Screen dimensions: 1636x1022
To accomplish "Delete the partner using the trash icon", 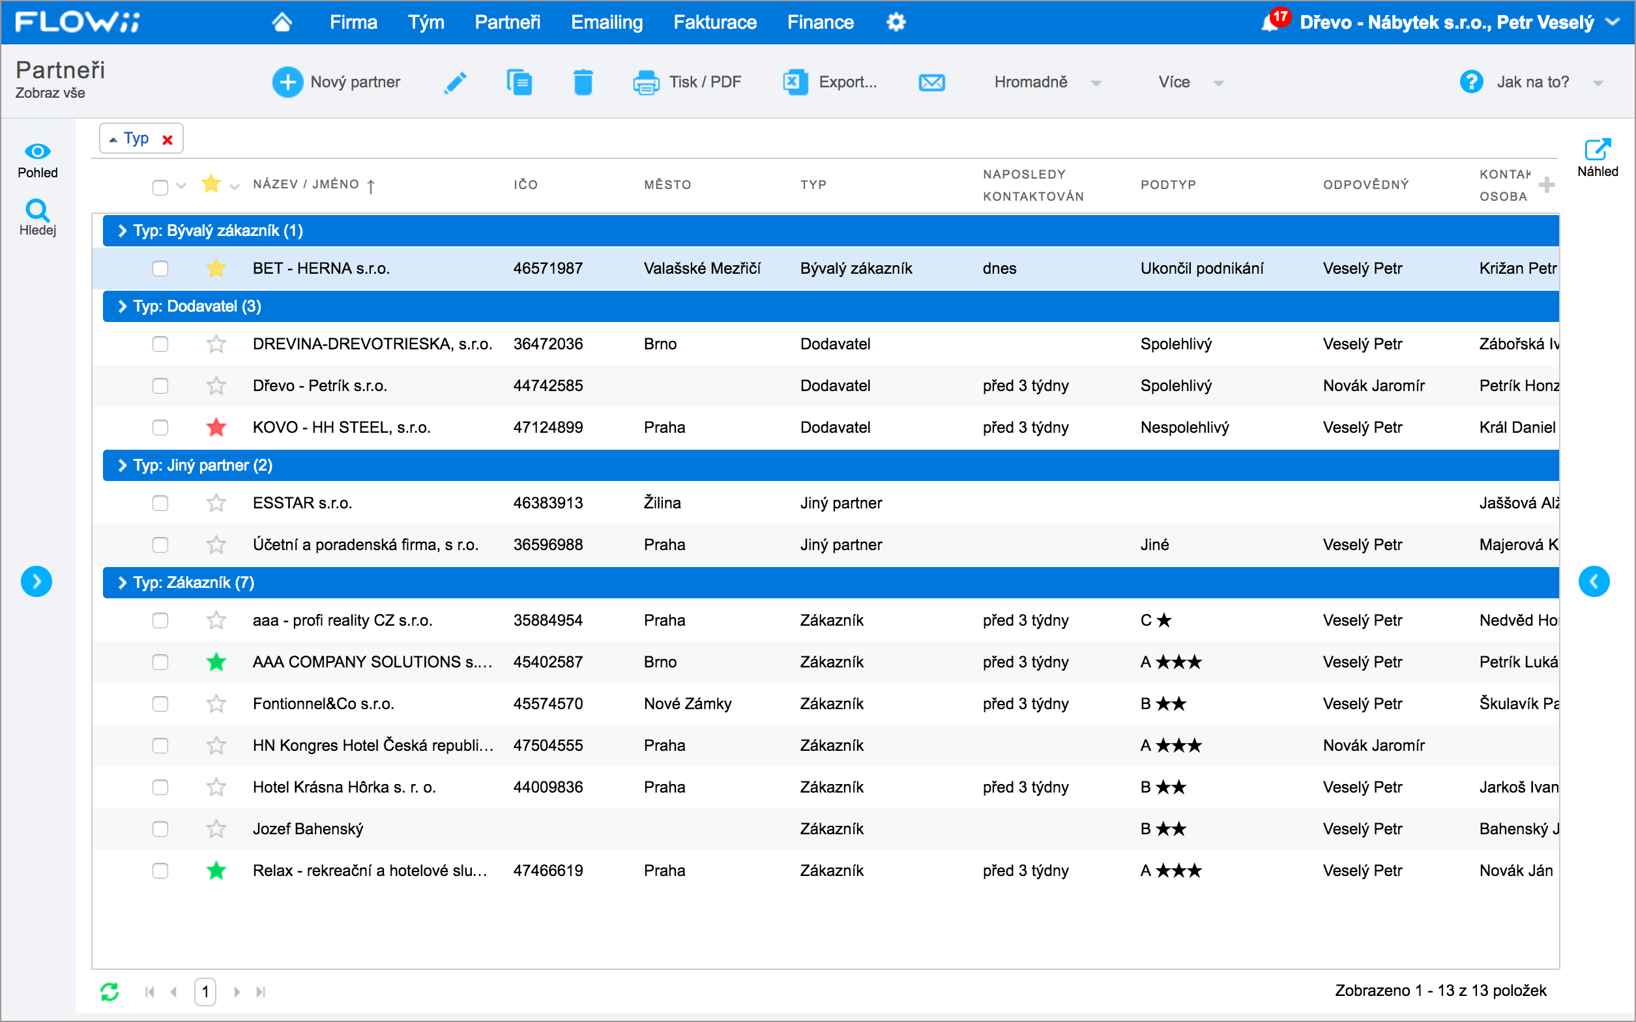I will tap(583, 81).
